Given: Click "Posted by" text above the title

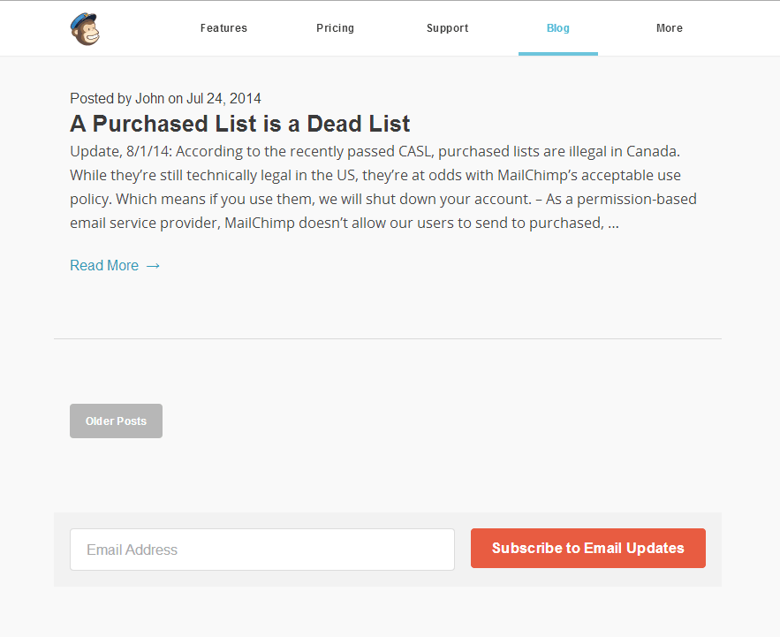Looking at the screenshot, I should (101, 99).
